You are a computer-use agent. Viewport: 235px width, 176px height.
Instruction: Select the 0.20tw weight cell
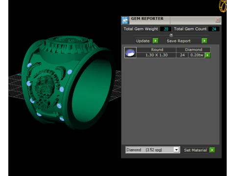(196, 55)
